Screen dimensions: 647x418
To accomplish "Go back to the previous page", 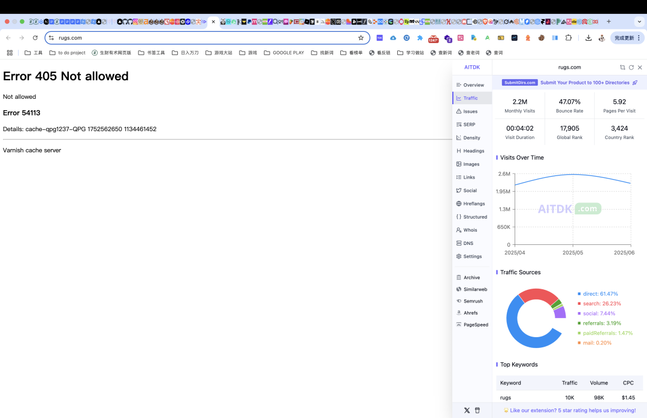I will coord(8,38).
